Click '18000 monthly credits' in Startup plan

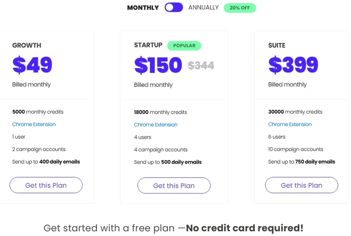[160, 112]
